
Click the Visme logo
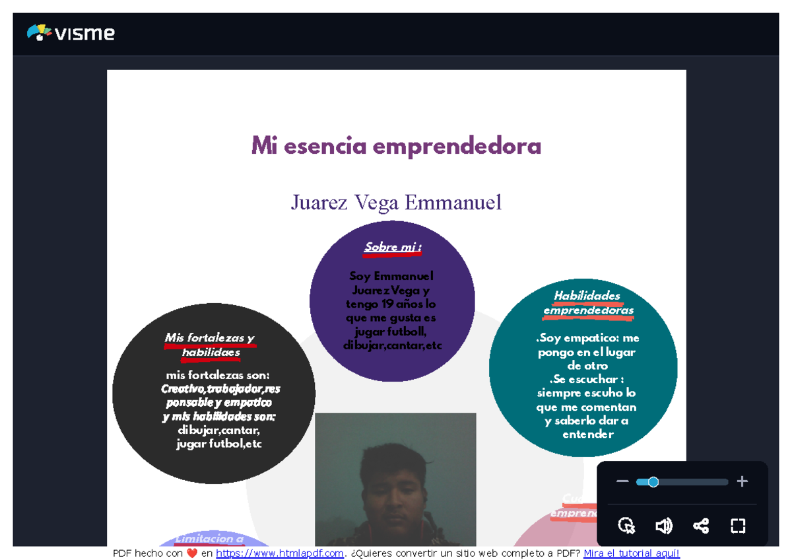coord(71,32)
